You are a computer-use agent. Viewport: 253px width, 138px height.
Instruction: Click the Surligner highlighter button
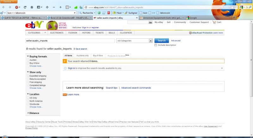(x=131, y=13)
